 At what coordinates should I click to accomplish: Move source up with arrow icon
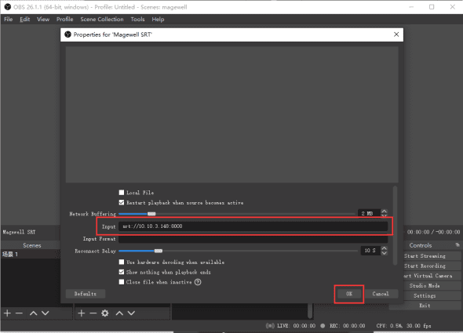(x=119, y=313)
